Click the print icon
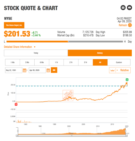This screenshot has height=141, width=135. click(129, 8)
